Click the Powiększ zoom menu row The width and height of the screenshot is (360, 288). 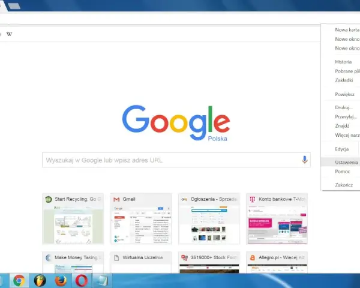341,94
